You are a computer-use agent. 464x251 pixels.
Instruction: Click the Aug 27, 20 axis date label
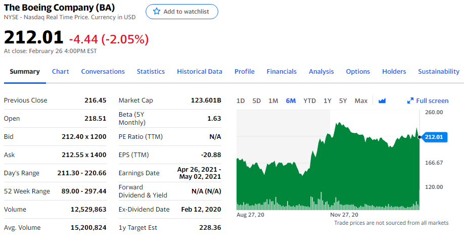coord(250,215)
